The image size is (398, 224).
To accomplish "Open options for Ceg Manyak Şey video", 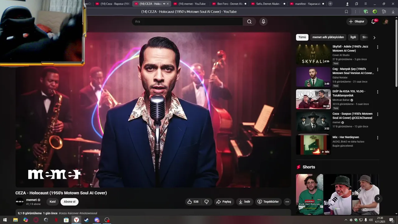I will click(377, 70).
